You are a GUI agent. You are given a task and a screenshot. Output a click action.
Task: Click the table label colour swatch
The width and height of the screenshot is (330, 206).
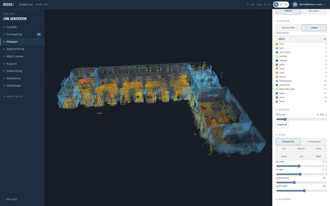[277, 65]
